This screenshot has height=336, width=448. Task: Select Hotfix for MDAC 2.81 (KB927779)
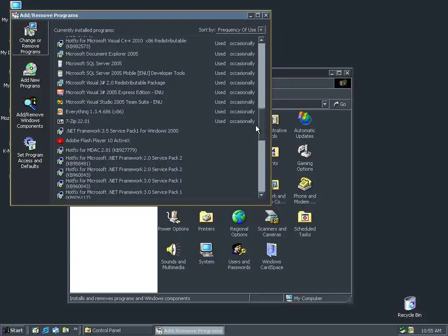(x=156, y=150)
